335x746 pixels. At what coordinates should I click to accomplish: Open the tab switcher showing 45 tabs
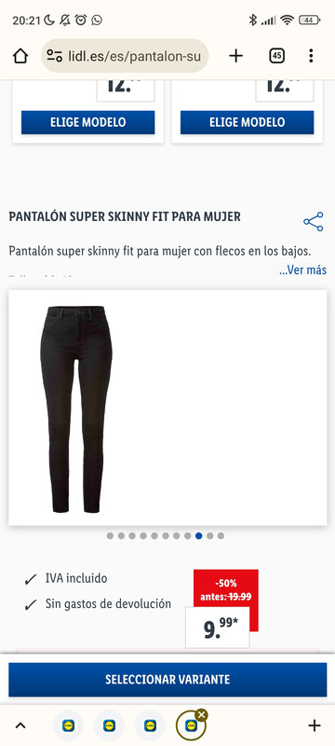(276, 56)
